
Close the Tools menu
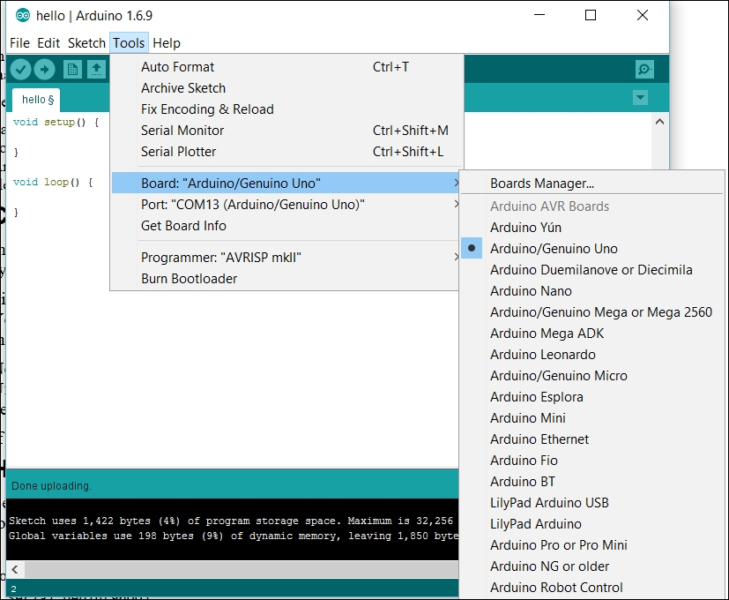point(129,43)
